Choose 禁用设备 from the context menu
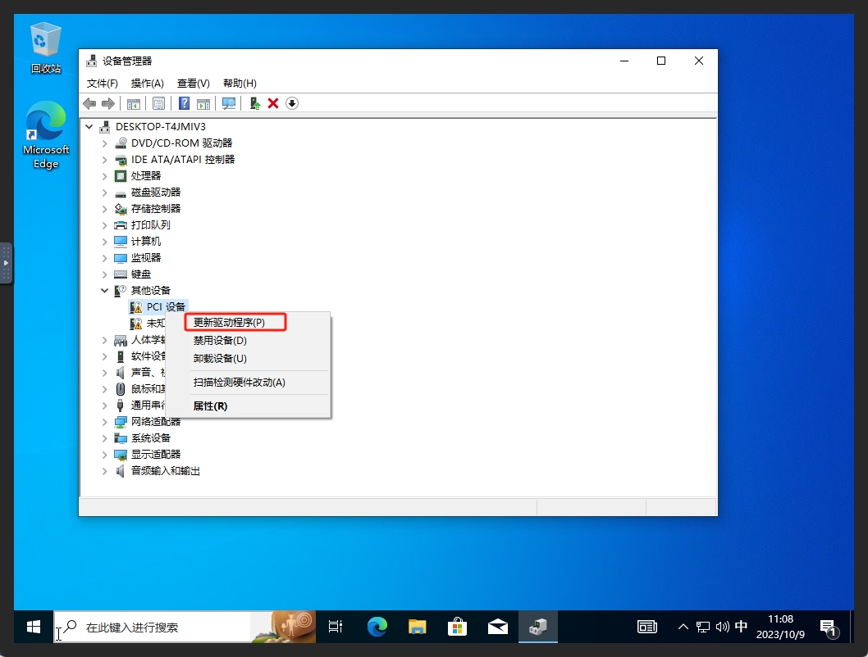 pos(222,340)
